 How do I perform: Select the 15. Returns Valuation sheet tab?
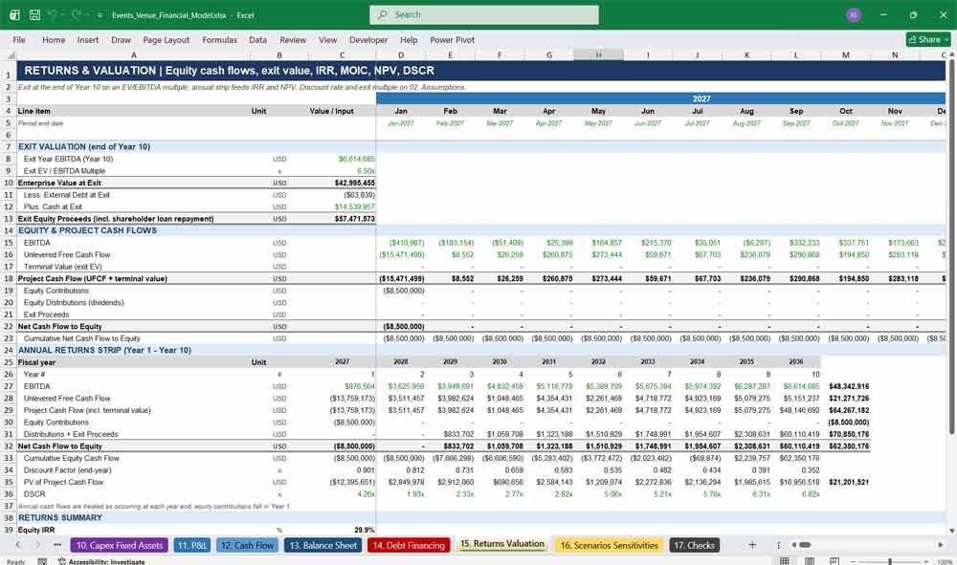click(x=501, y=544)
